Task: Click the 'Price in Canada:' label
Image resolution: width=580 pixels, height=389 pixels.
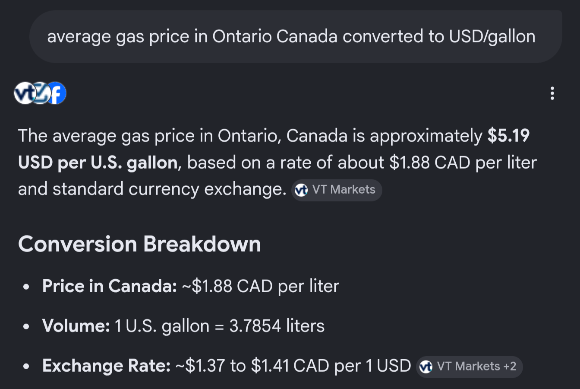Action: tap(110, 286)
